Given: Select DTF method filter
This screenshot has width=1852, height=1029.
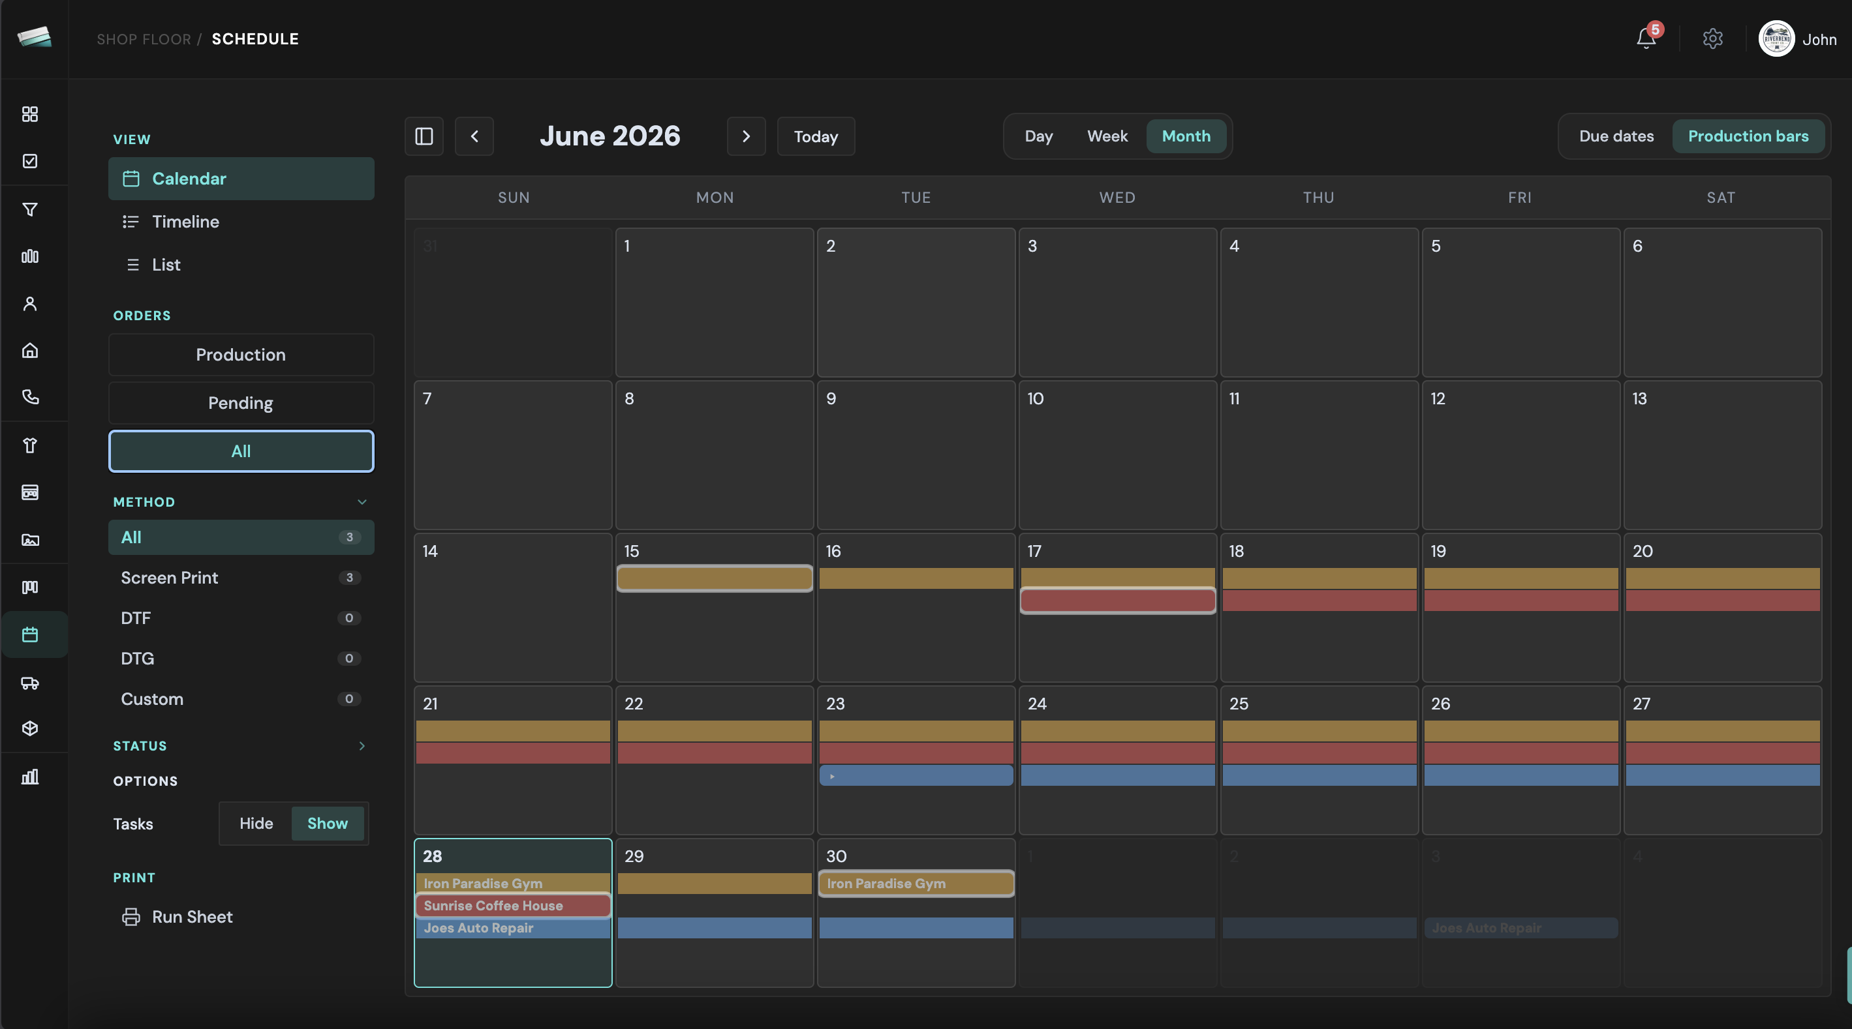Looking at the screenshot, I should (x=241, y=618).
